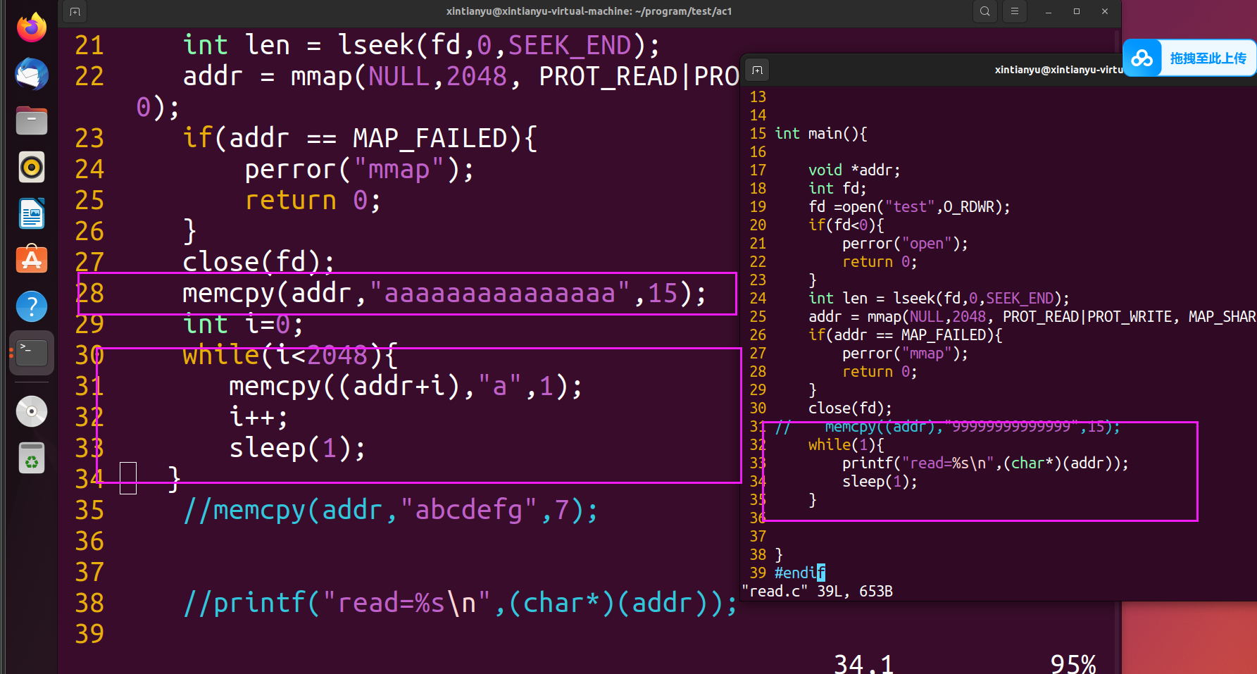Click the read.c filename in the vim statusline
Image resolution: width=1257 pixels, height=674 pixels.
point(775,591)
